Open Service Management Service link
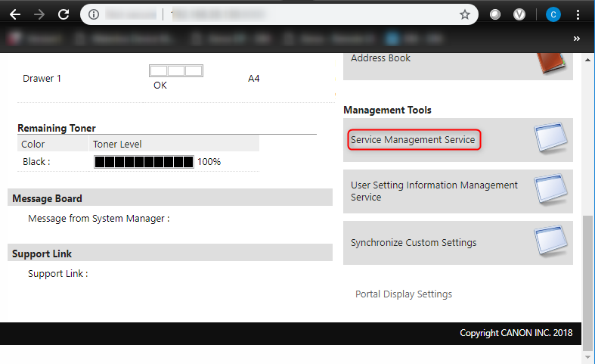595x364 pixels. (413, 140)
